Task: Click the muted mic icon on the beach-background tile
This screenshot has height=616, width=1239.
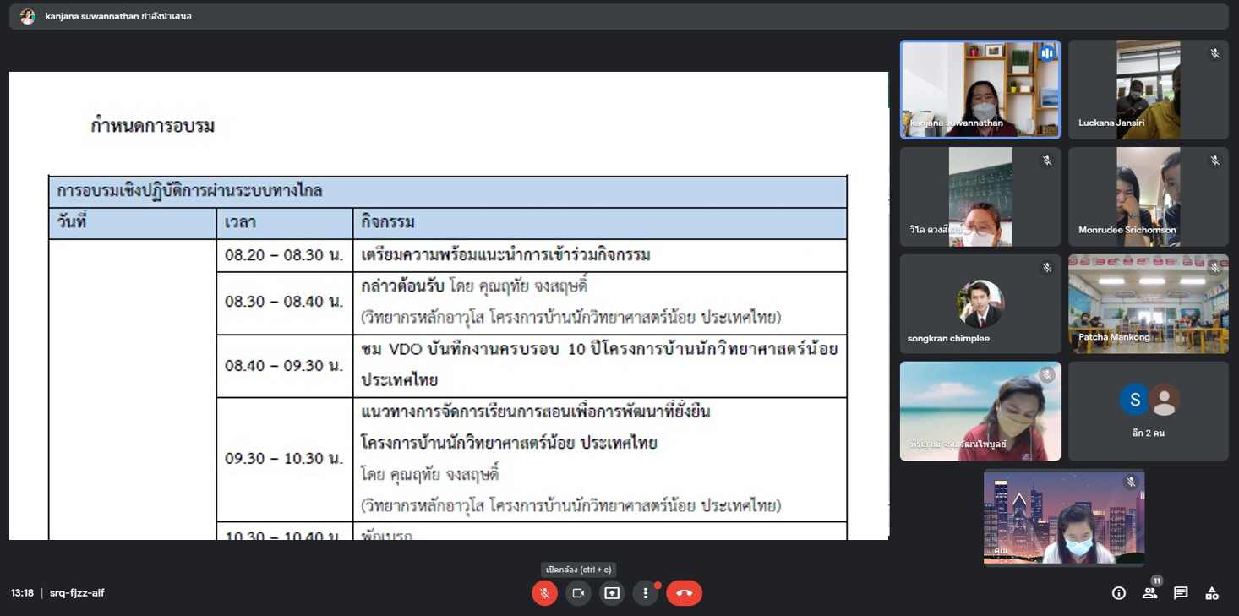Action: (1046, 375)
